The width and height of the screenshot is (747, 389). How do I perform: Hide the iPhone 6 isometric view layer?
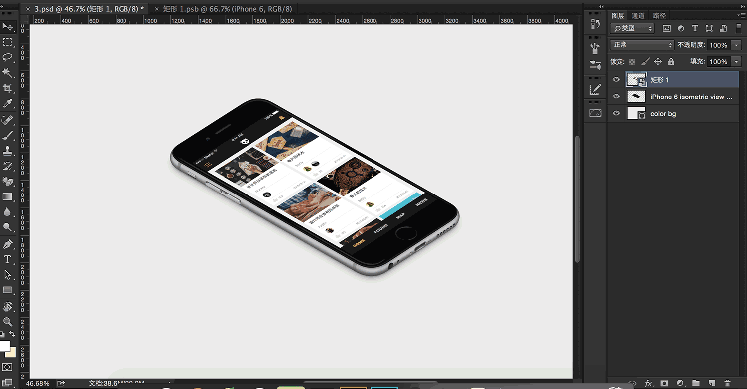tap(616, 97)
